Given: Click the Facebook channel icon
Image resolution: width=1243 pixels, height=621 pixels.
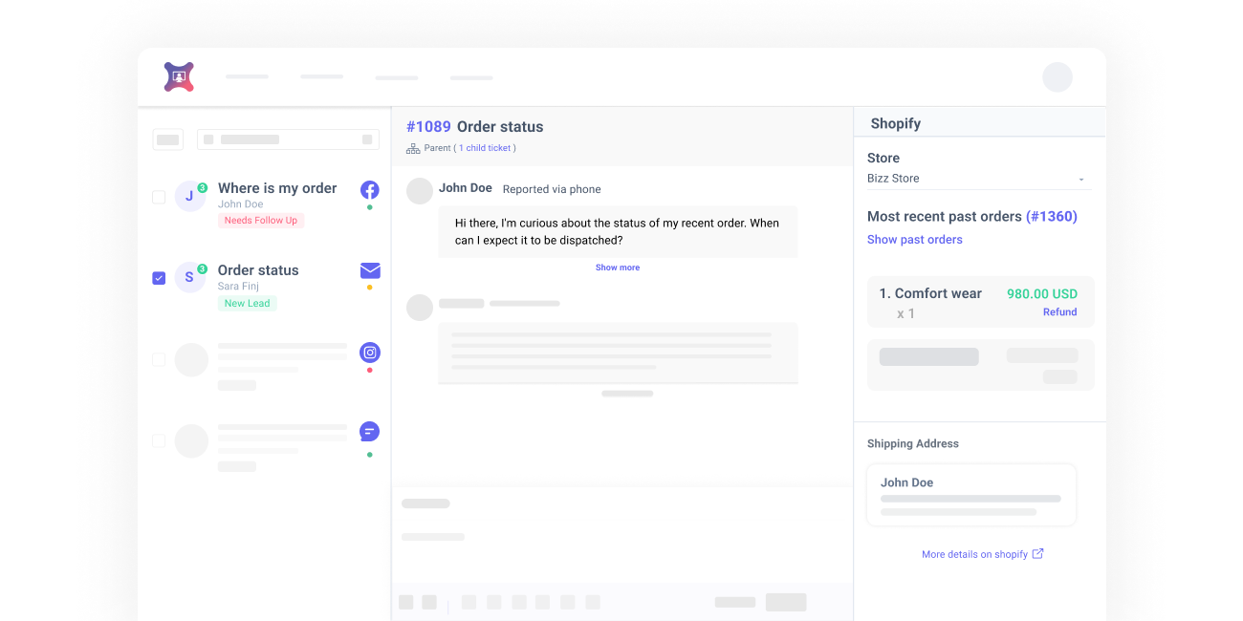Looking at the screenshot, I should click(369, 190).
